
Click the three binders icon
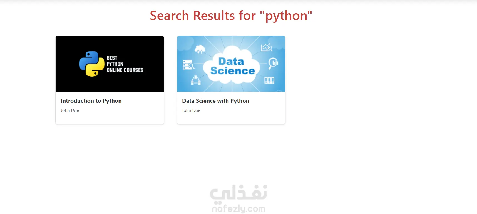click(269, 80)
